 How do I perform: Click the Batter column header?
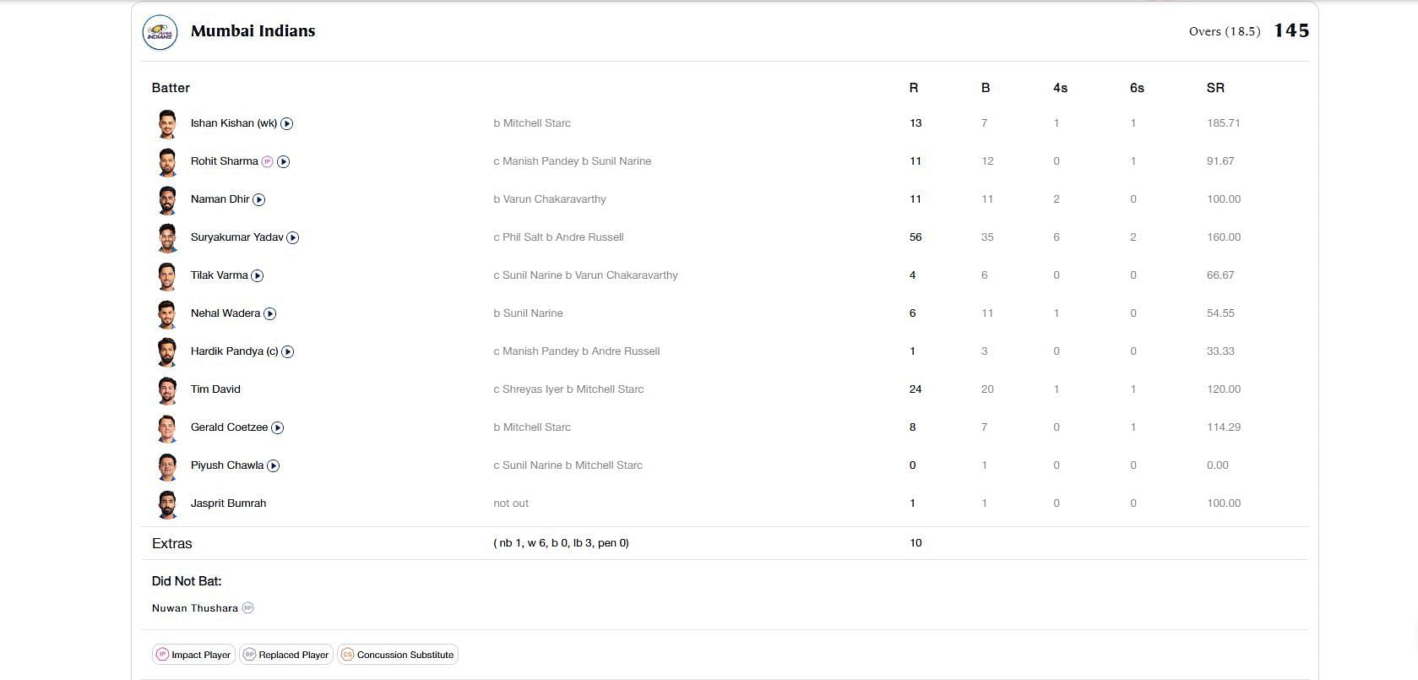coord(171,88)
